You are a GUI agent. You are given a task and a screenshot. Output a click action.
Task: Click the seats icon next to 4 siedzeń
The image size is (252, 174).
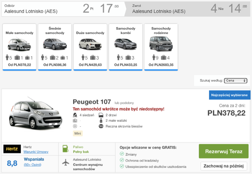click(75, 115)
